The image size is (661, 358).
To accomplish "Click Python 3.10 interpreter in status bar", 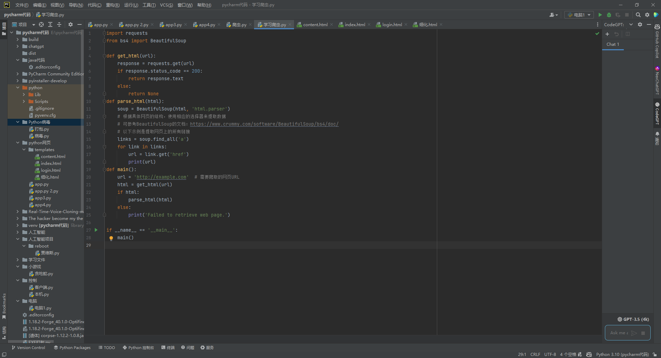I will click(x=622, y=355).
